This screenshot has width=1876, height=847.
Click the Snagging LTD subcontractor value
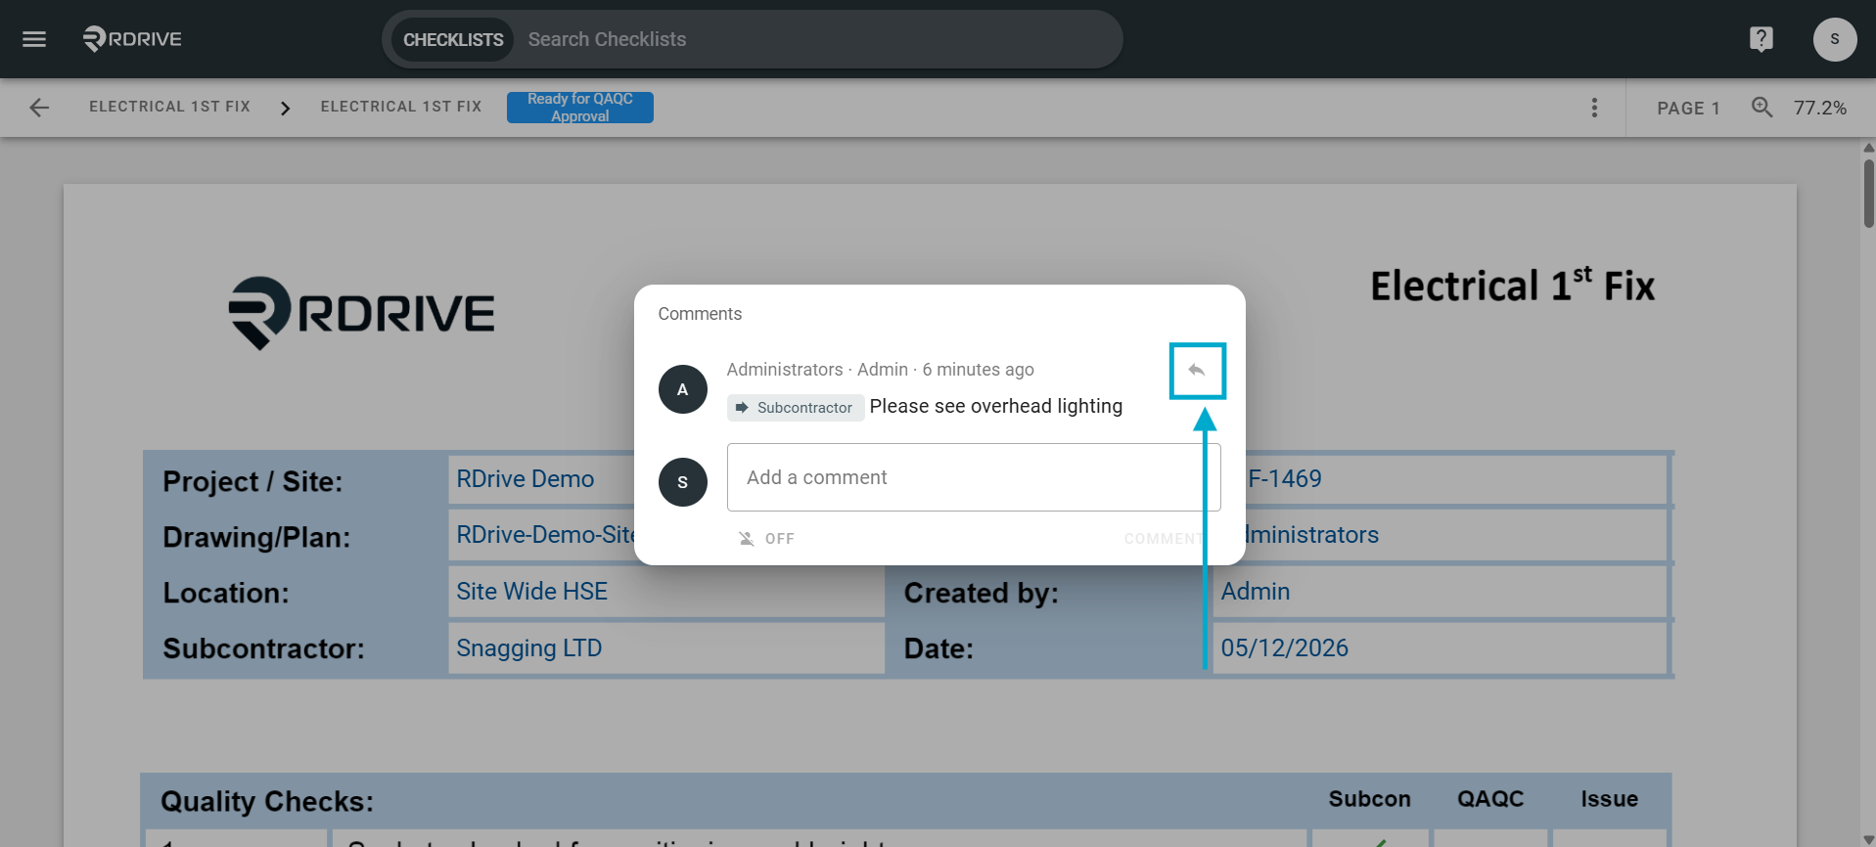(529, 648)
